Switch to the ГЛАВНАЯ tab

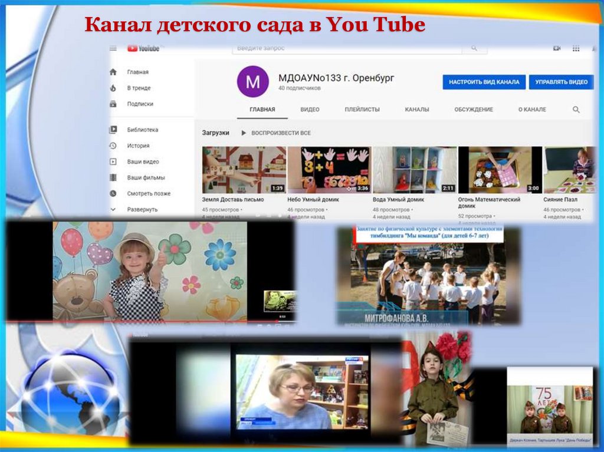point(262,110)
